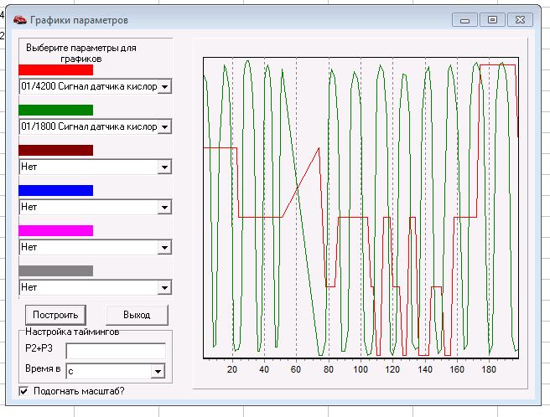Click the magenta color swatch
Viewport: 550px width, 417px height.
[55, 230]
